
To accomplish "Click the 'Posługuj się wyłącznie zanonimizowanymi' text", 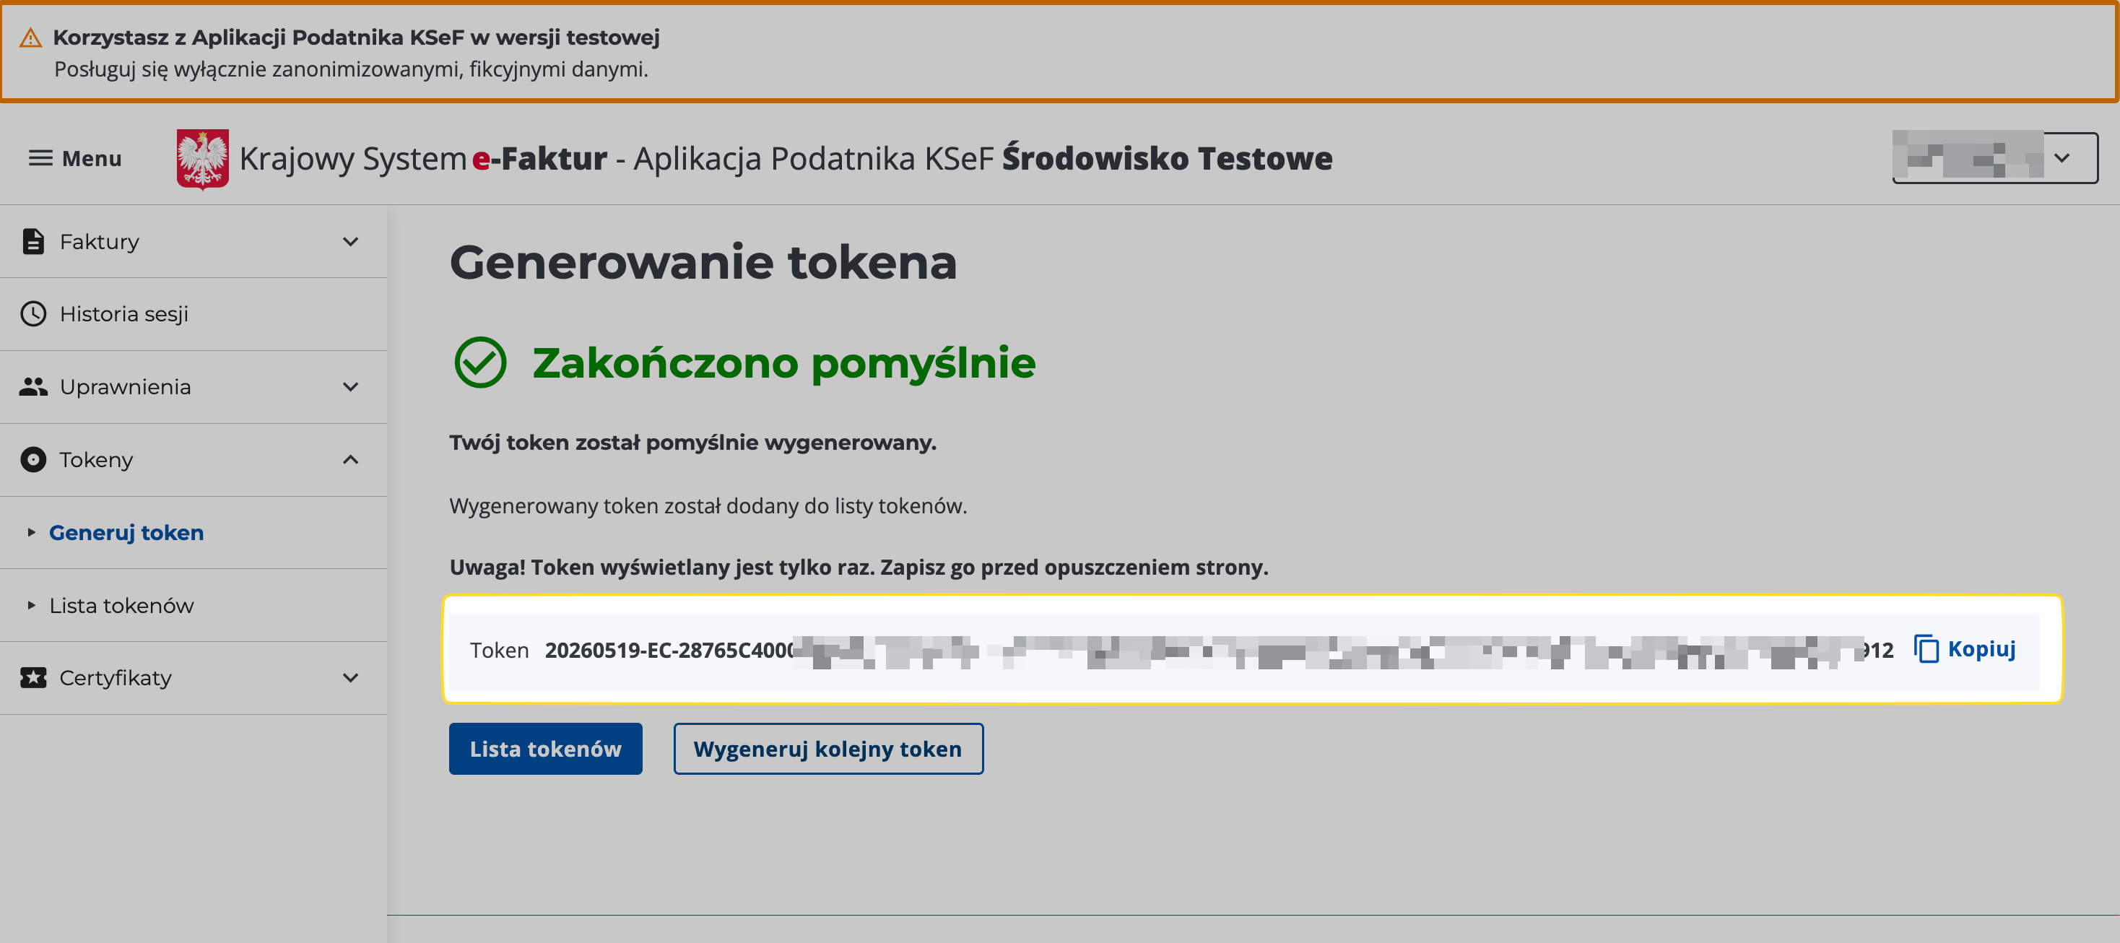I will coord(351,69).
